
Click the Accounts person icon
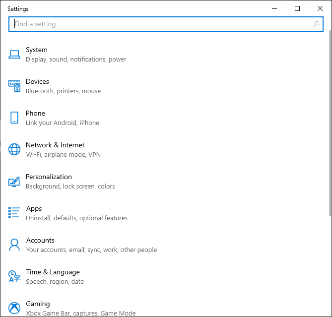[x=14, y=245]
